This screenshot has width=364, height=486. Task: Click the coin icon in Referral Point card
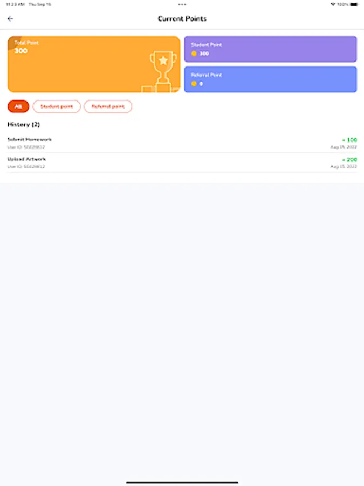pos(194,84)
